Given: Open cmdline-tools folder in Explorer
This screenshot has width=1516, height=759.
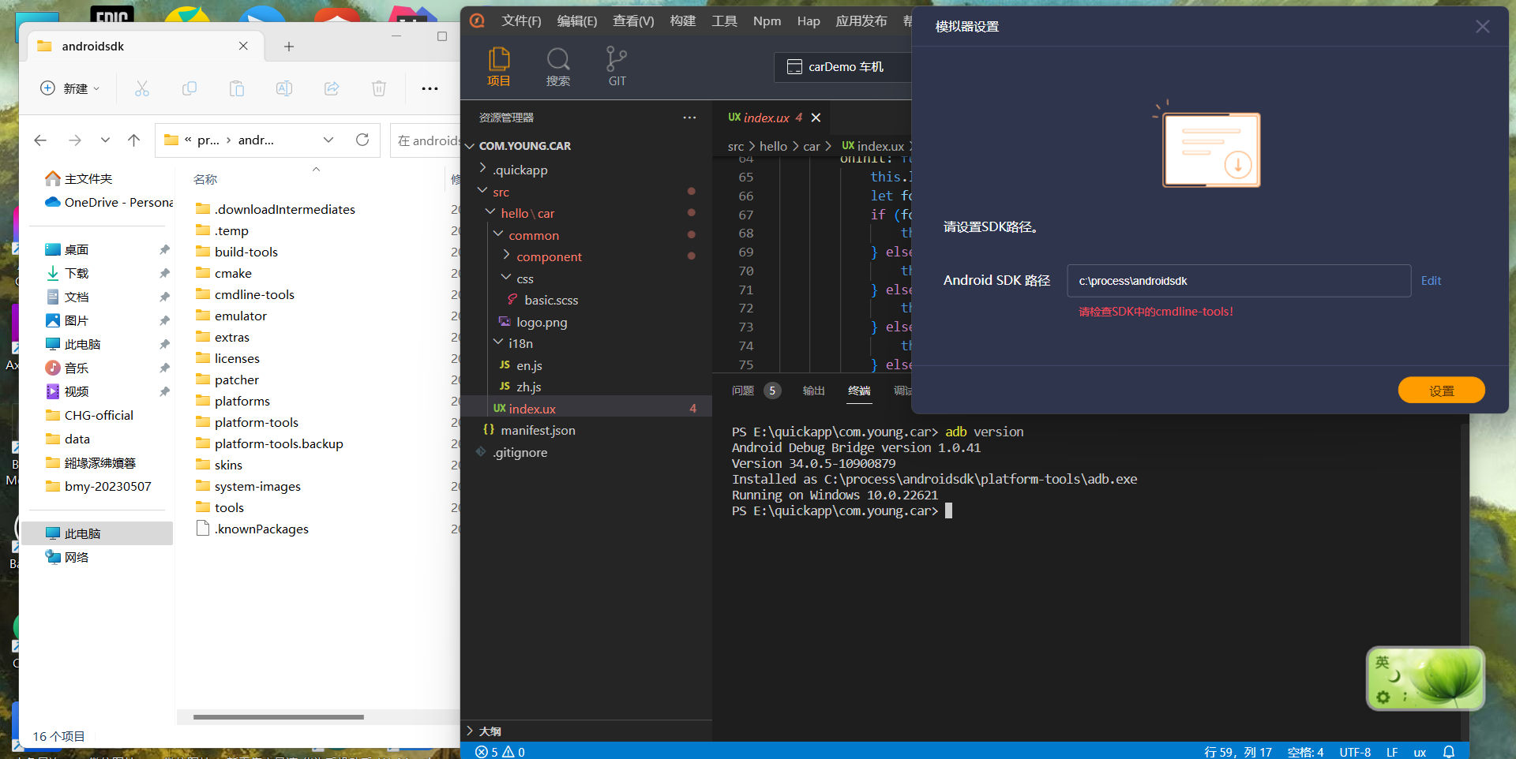Looking at the screenshot, I should click(254, 294).
